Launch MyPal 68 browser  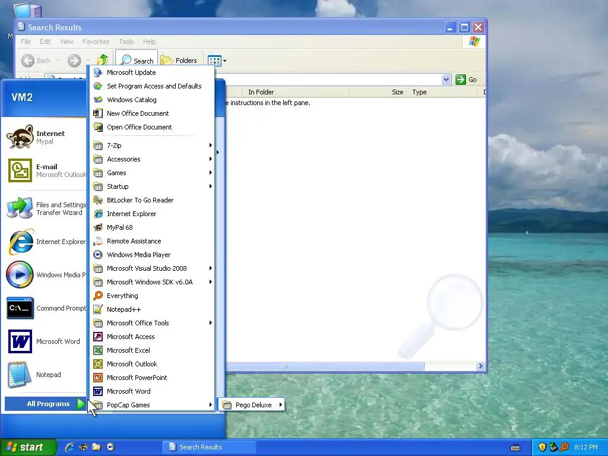tap(152, 227)
